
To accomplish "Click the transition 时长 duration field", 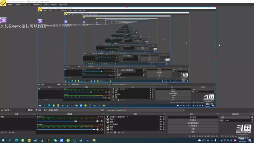I will pyautogui.click(x=238, y=120).
